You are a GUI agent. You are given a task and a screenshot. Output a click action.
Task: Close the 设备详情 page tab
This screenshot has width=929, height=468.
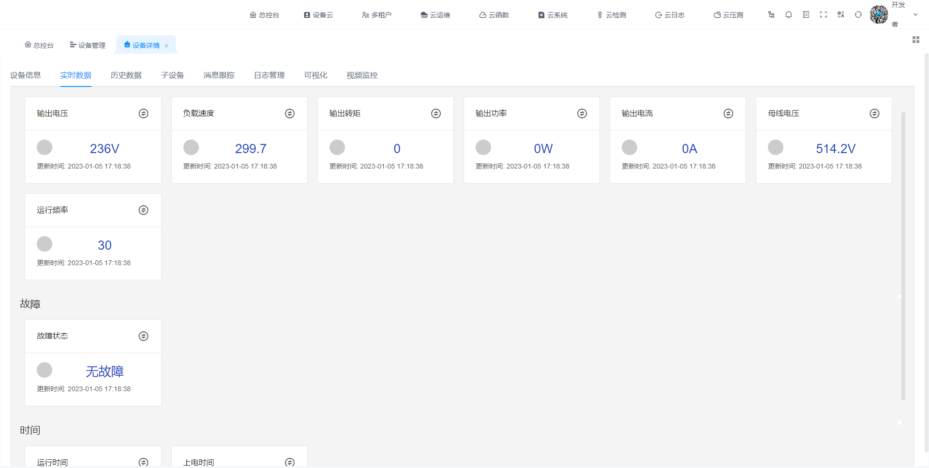point(166,46)
